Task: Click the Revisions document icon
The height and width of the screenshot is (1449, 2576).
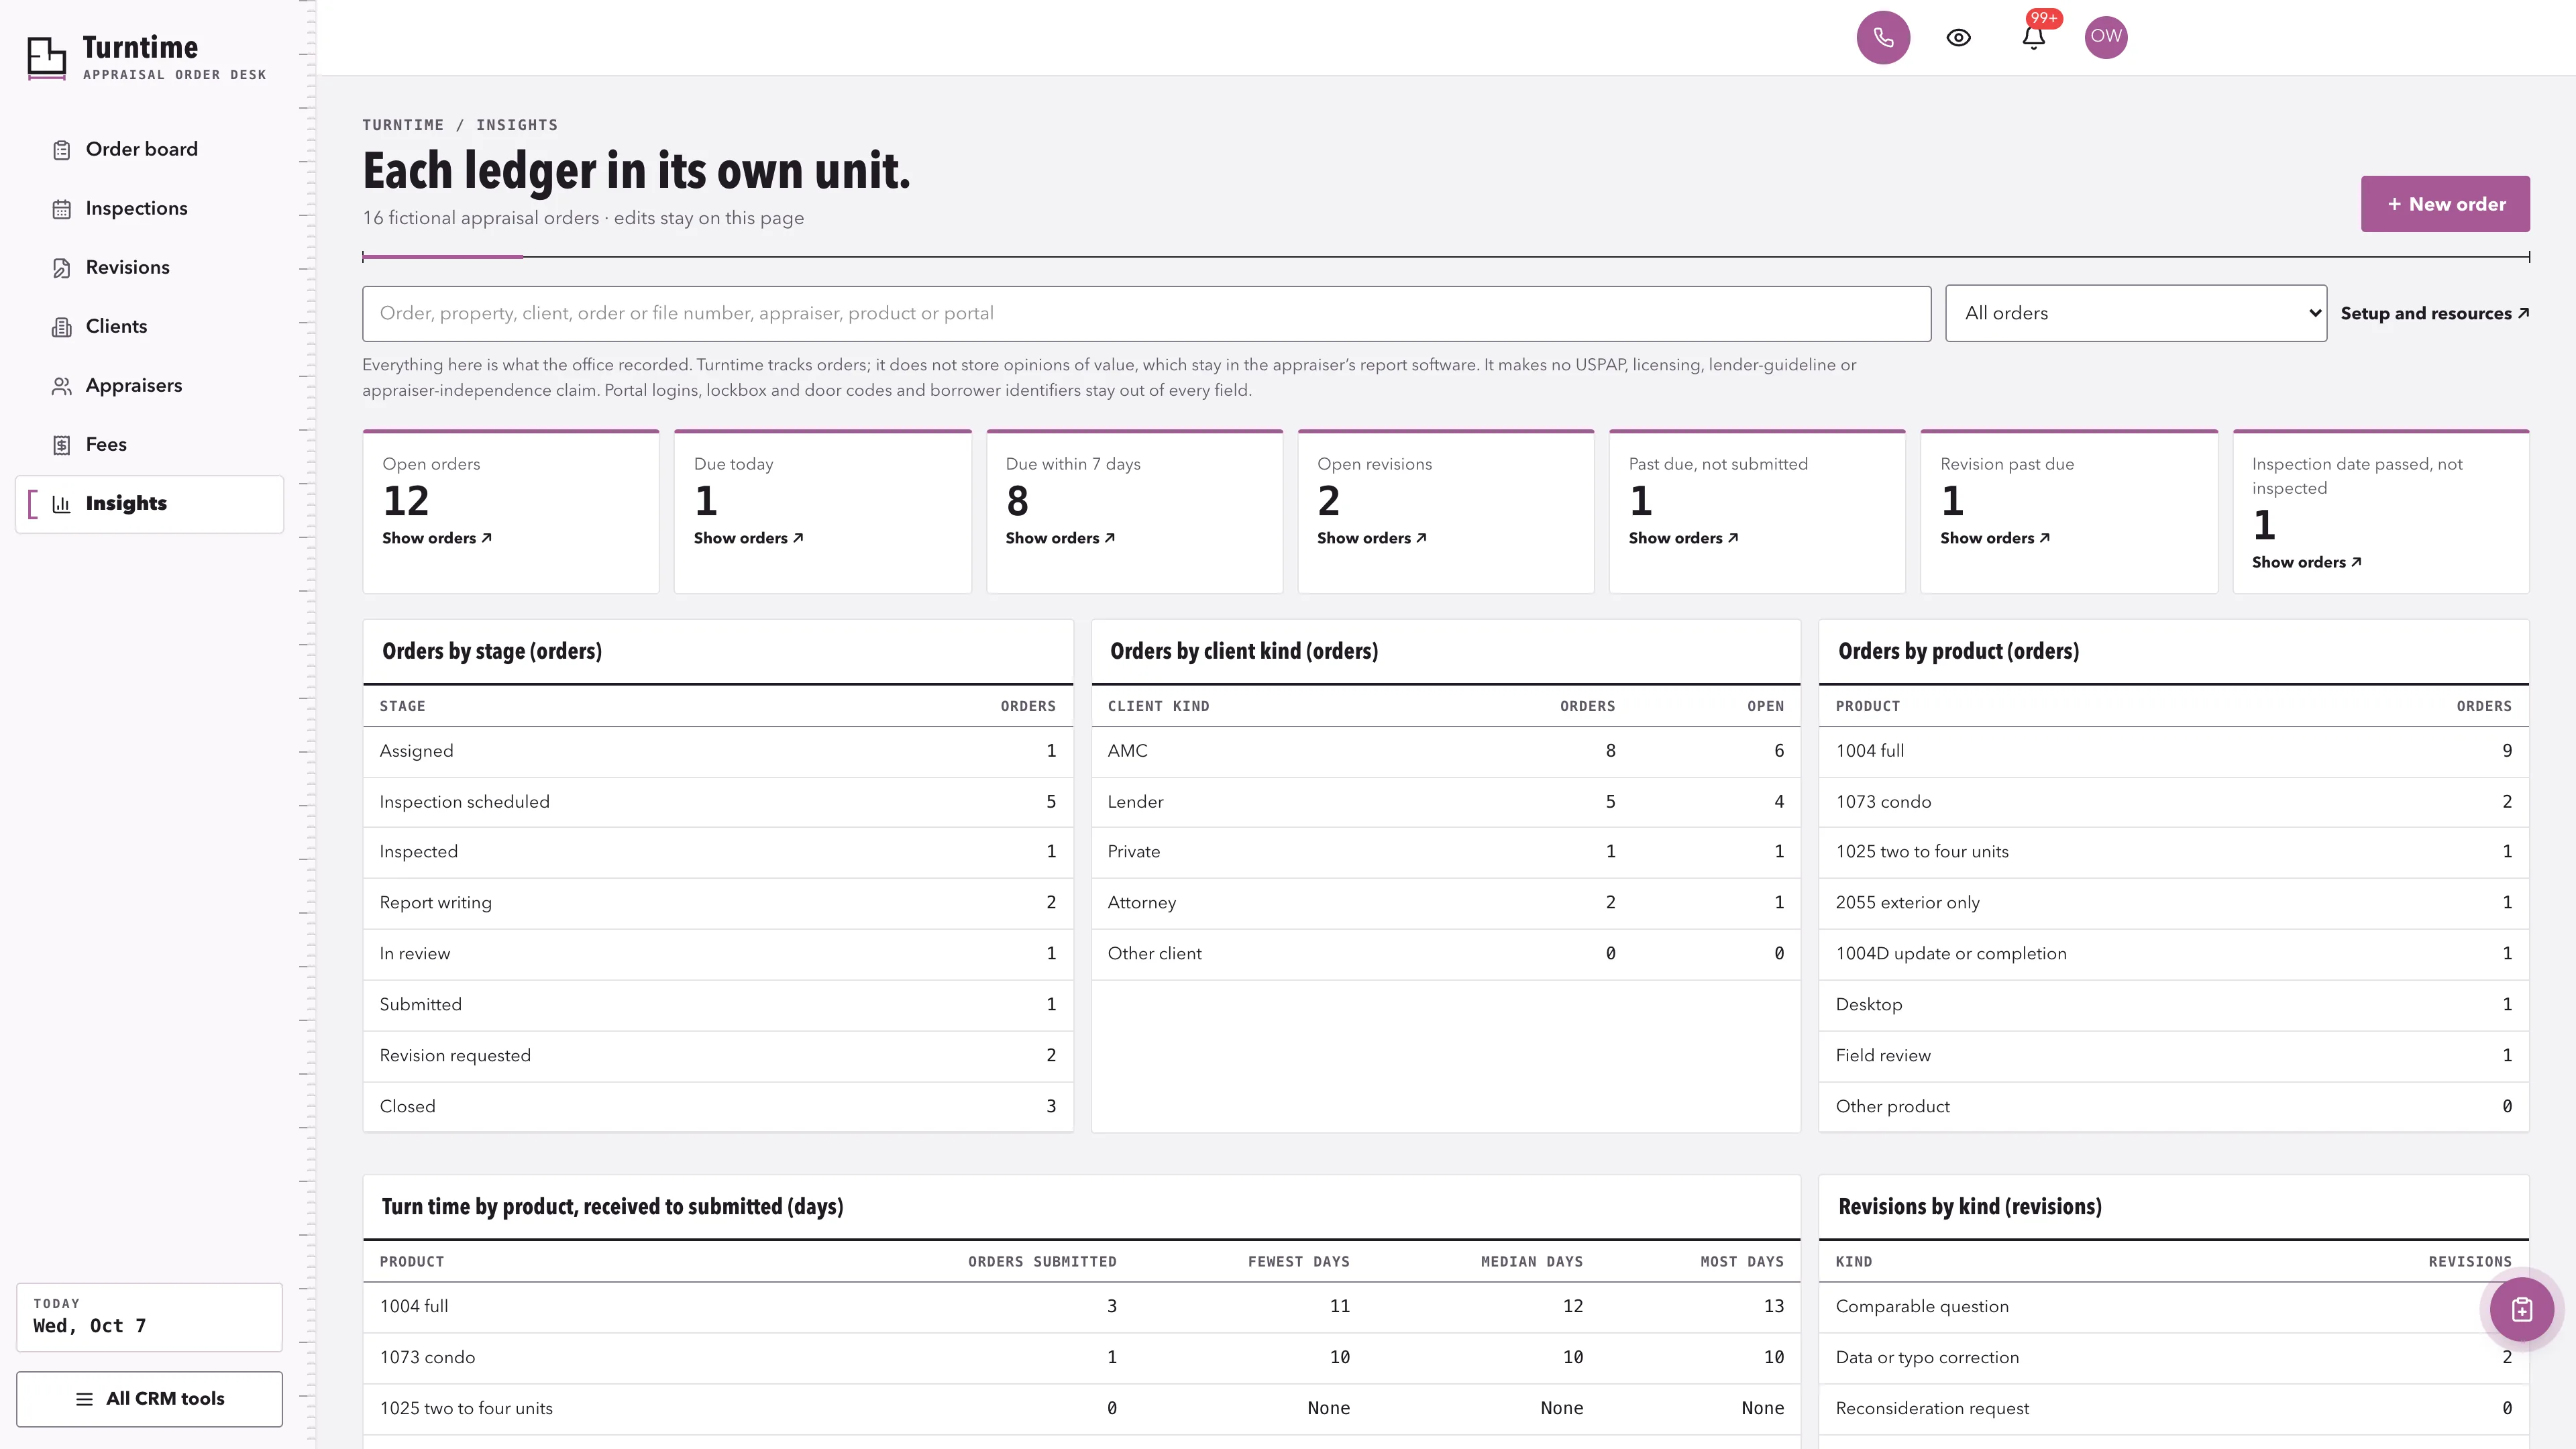Action: (62, 268)
